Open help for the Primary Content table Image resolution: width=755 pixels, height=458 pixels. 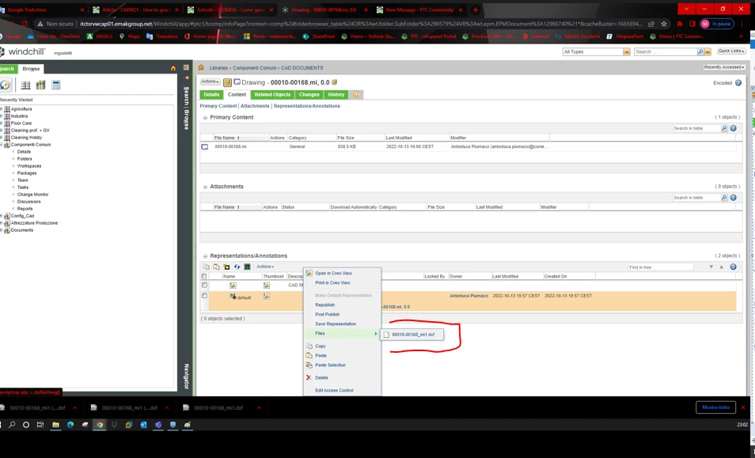click(x=733, y=128)
